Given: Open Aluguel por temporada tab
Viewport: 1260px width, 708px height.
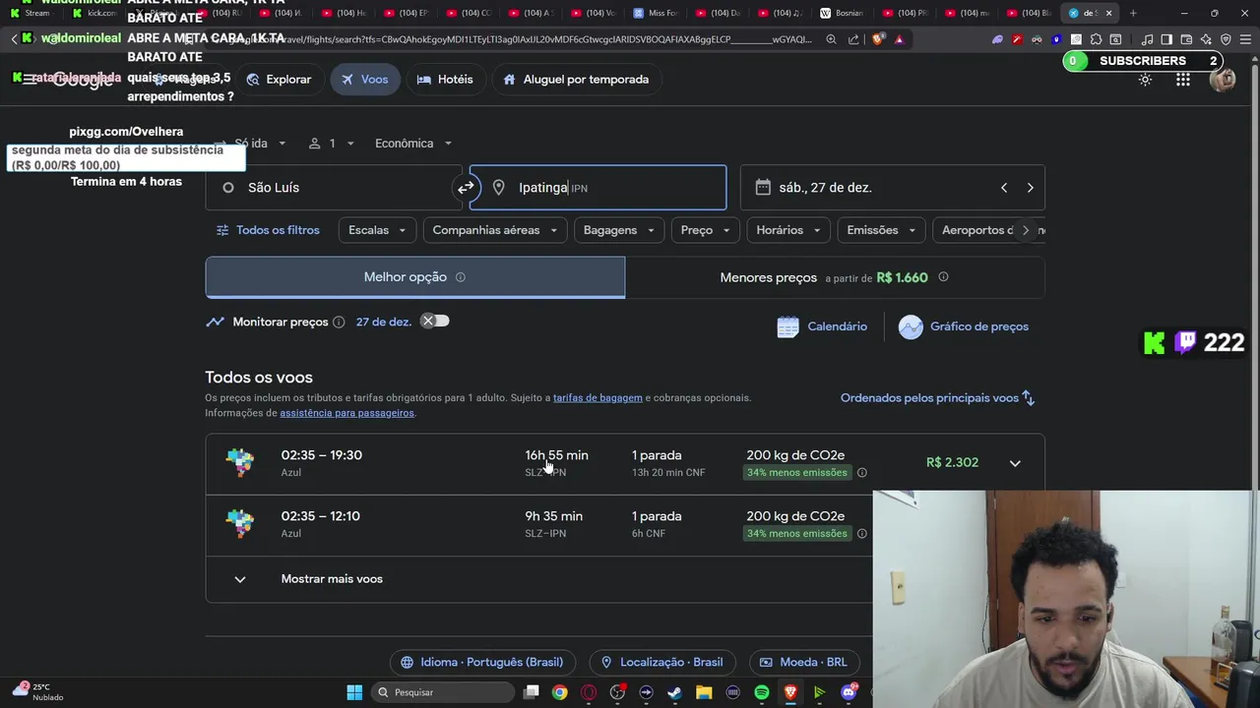Looking at the screenshot, I should pos(576,80).
